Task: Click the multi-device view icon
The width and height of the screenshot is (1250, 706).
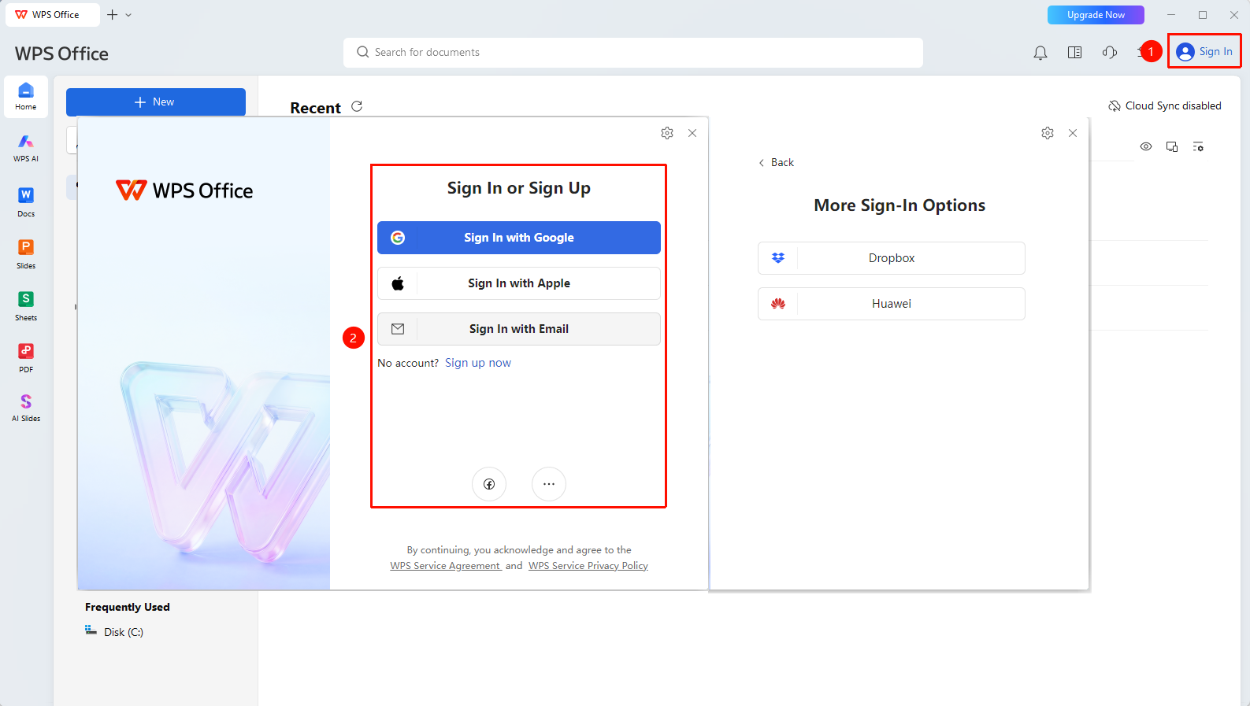Action: pos(1172,146)
